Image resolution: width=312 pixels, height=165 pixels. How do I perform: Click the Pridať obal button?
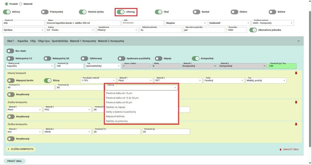click(15, 161)
